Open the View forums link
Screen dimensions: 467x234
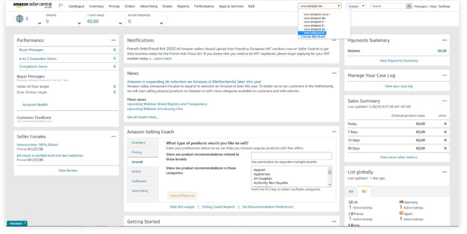tap(68, 171)
